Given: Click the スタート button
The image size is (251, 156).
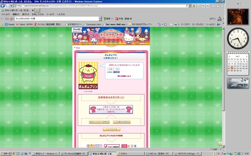Looking at the screenshot, I should point(6,154).
